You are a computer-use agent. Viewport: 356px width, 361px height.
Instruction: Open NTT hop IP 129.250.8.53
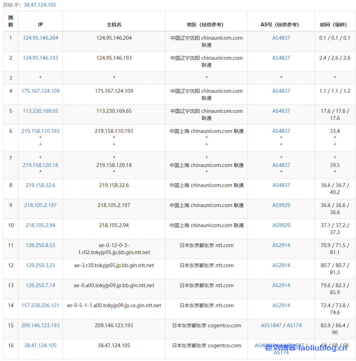[40, 245]
